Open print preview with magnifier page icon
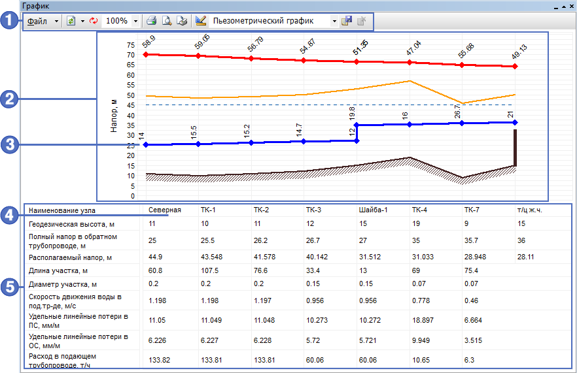The width and height of the screenshot is (577, 373). coord(167,21)
